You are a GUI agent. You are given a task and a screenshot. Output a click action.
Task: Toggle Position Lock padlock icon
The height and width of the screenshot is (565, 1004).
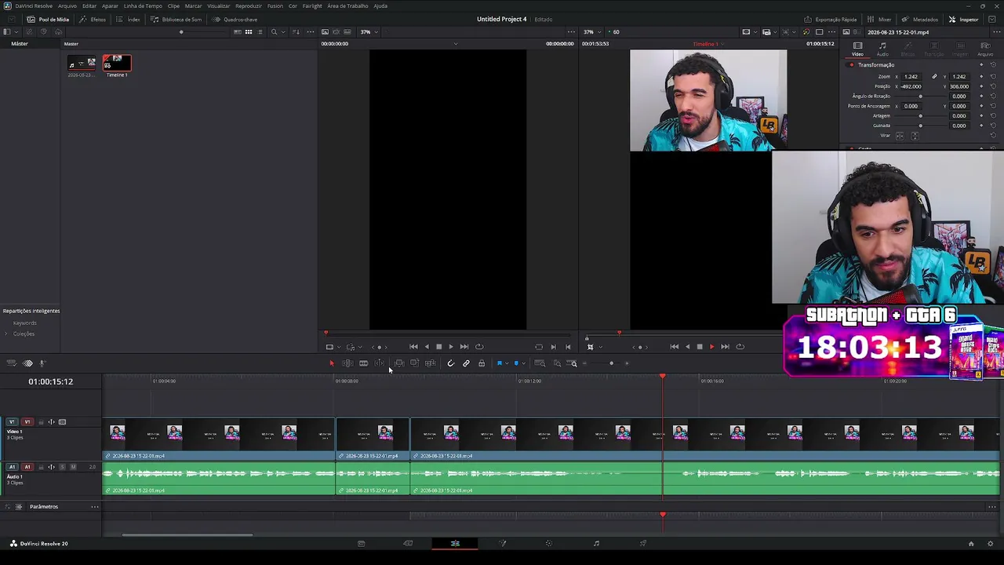pyautogui.click(x=482, y=363)
